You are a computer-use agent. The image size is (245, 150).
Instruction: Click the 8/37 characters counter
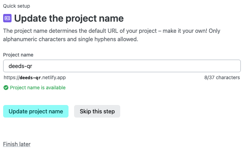click(x=222, y=77)
